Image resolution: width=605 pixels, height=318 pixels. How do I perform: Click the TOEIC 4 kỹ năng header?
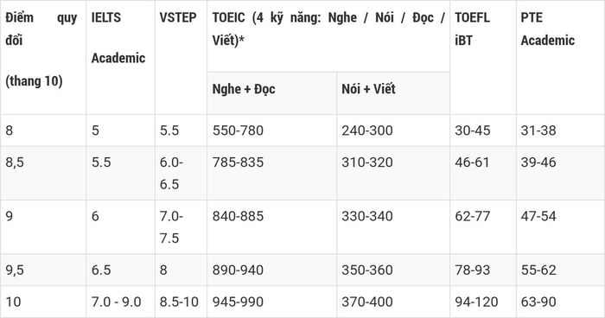coord(328,36)
